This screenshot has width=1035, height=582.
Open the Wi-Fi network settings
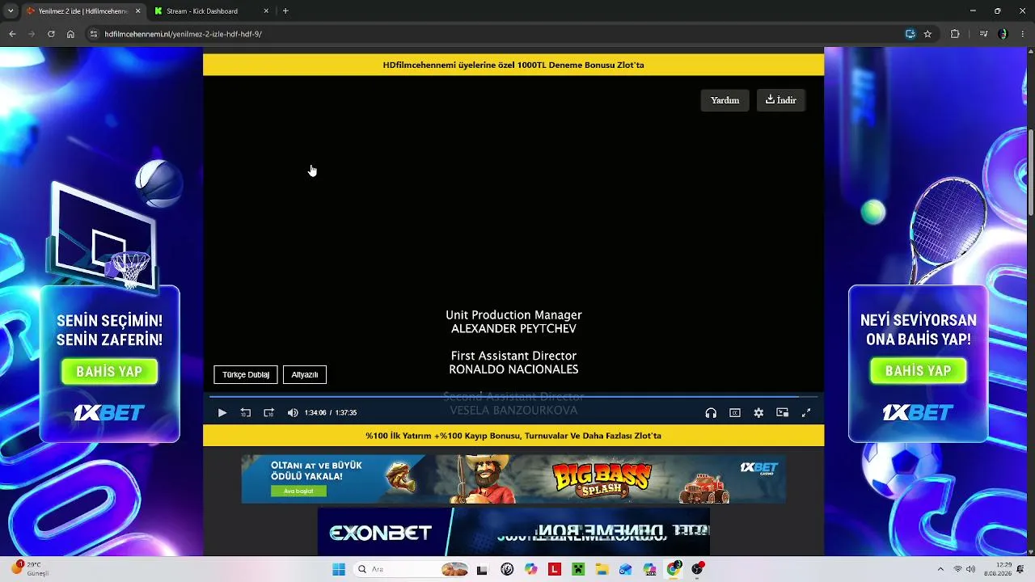[958, 569]
